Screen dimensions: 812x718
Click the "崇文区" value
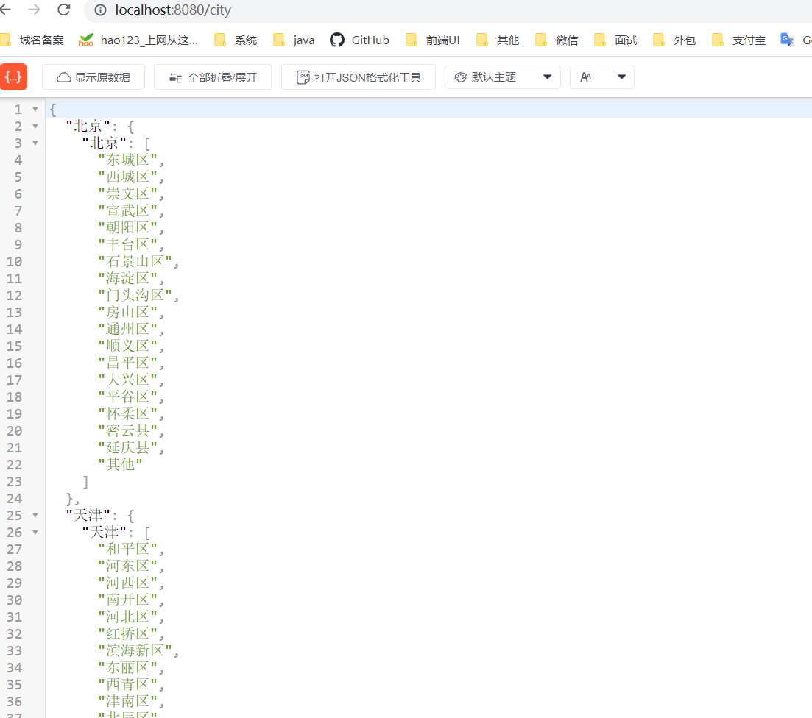[128, 193]
